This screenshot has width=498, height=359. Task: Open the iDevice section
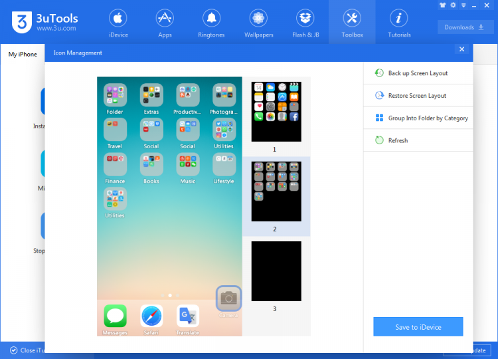pos(118,23)
